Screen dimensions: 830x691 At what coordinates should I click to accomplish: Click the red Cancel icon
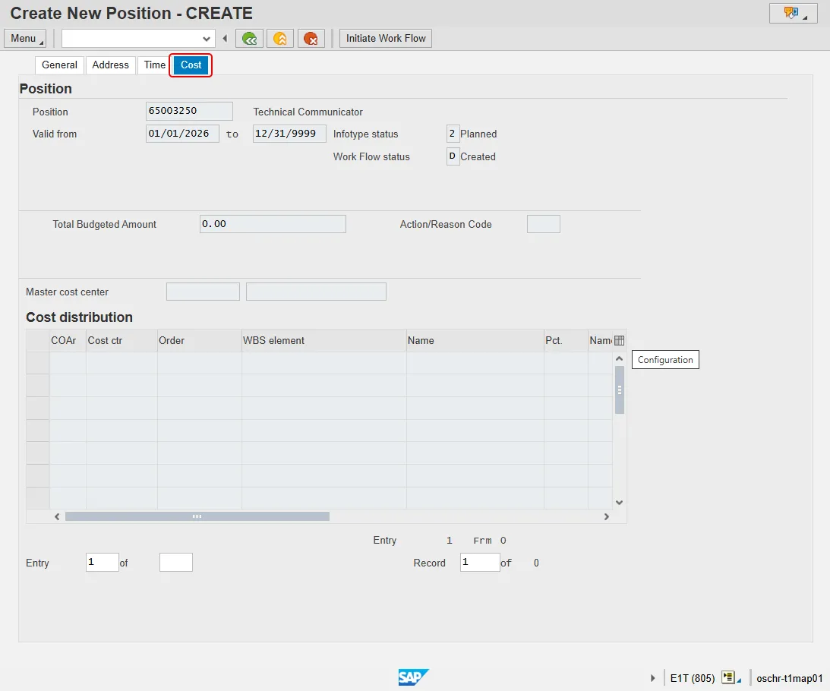[311, 39]
